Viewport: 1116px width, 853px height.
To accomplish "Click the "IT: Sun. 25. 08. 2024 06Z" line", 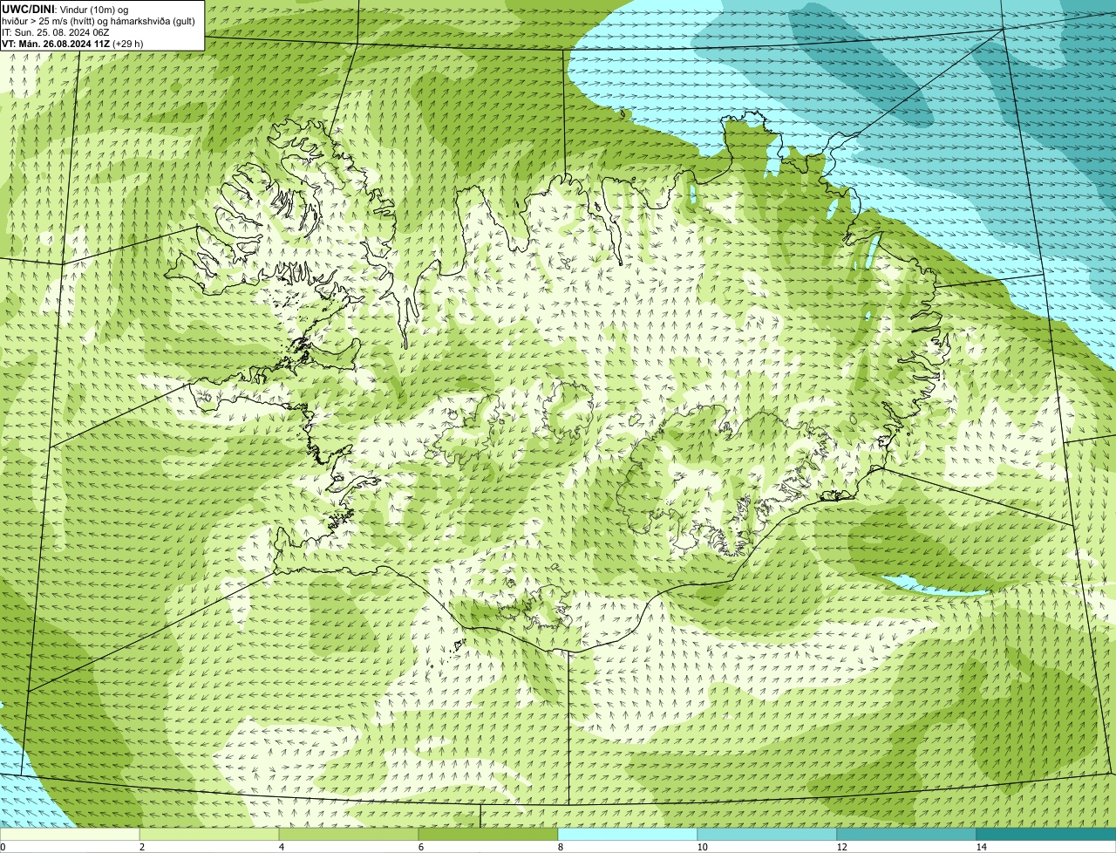I will click(x=55, y=32).
